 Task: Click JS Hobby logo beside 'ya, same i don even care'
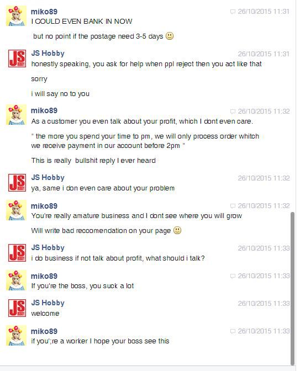coord(17,182)
